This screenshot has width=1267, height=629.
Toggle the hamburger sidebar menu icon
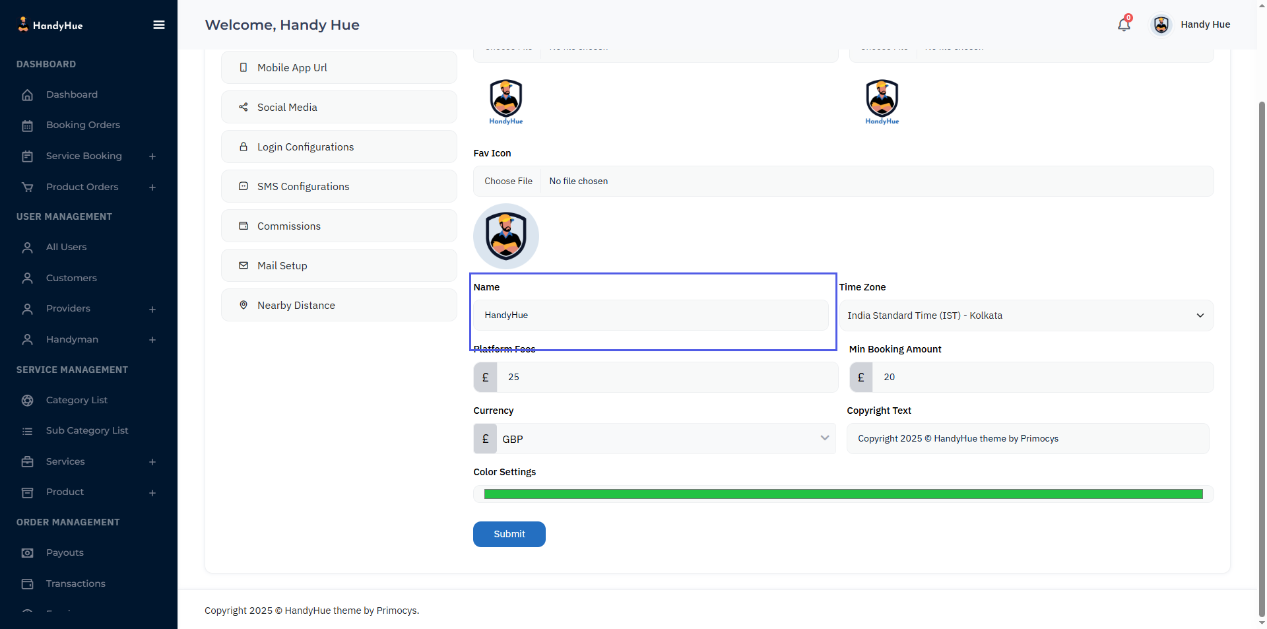pos(159,25)
